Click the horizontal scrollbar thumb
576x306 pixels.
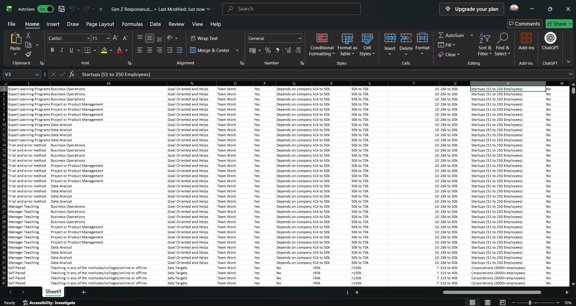coord(492,292)
